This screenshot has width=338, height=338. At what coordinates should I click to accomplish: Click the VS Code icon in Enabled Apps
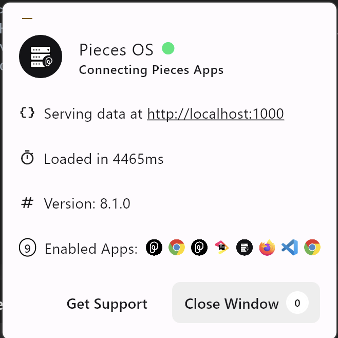290,248
